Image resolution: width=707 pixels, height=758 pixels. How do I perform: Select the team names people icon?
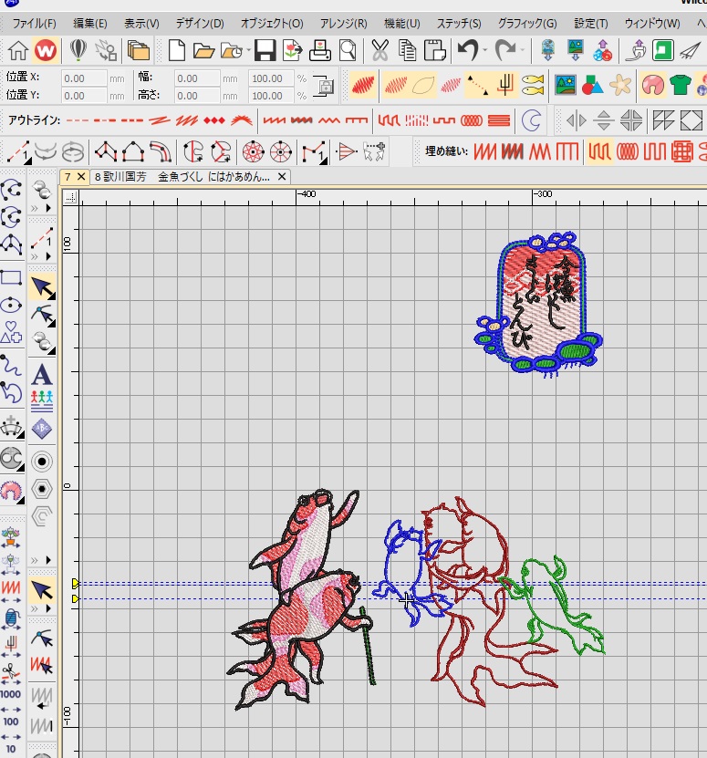42,401
